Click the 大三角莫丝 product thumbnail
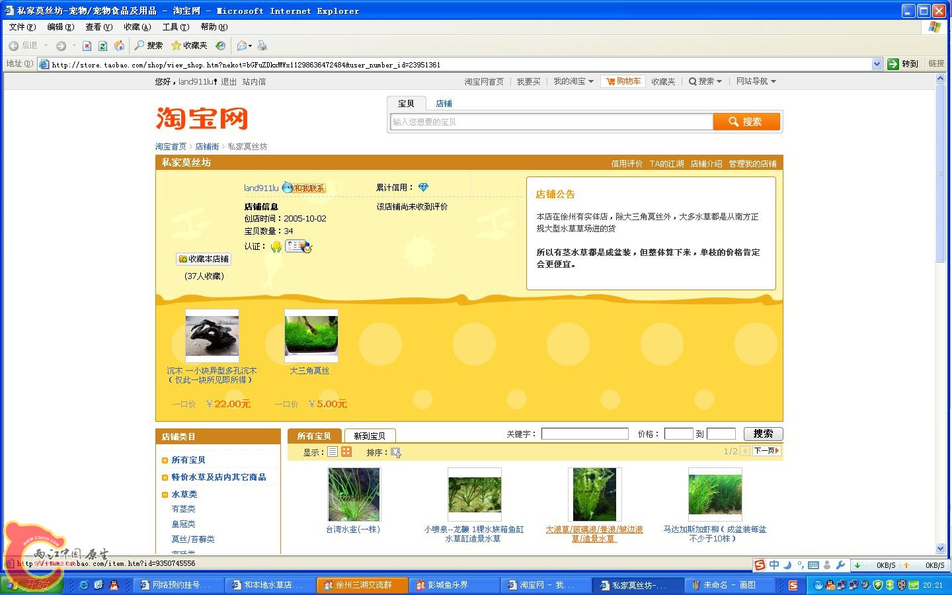This screenshot has height=595, width=952. point(311,336)
